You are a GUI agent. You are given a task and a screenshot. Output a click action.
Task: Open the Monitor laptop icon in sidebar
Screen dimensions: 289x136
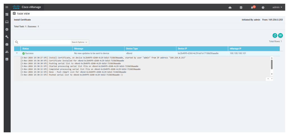(x=7, y=22)
